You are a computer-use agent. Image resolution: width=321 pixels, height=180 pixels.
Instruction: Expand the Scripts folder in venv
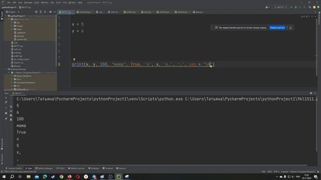pyautogui.click(x=12, y=26)
